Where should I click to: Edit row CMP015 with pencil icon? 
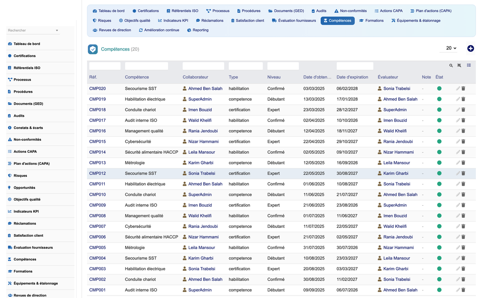pyautogui.click(x=458, y=142)
